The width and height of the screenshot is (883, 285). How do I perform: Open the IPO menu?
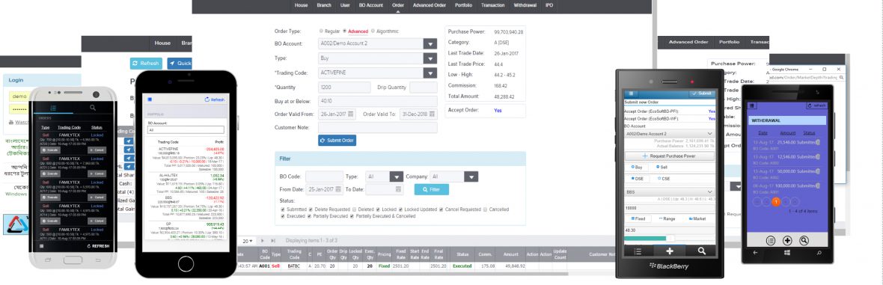click(x=549, y=5)
